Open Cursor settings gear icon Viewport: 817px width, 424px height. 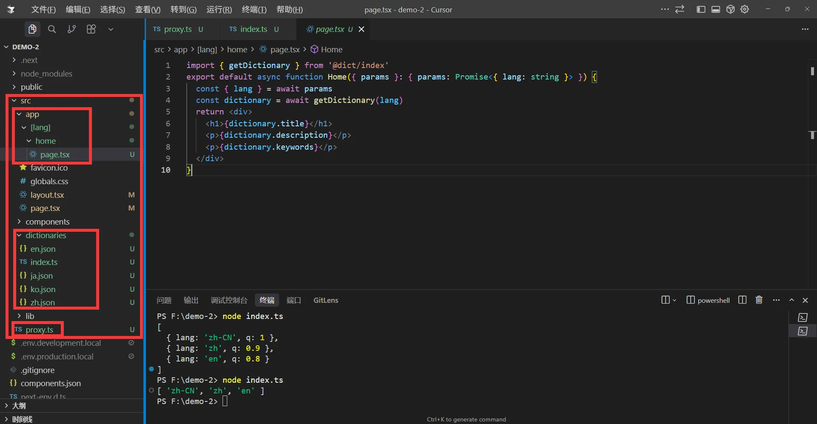[x=745, y=9]
